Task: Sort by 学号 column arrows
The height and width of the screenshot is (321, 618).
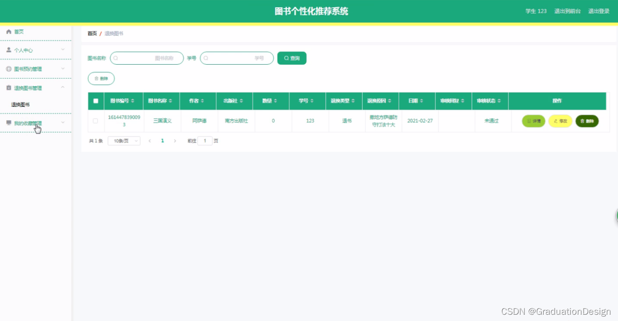Action: pos(312,101)
